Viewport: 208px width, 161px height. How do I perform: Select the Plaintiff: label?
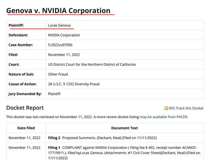click(x=16, y=25)
